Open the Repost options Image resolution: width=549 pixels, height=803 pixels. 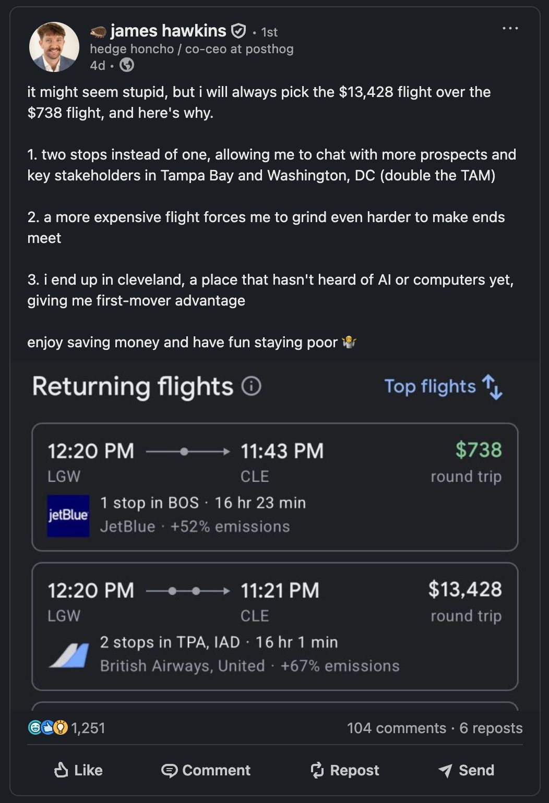point(344,770)
